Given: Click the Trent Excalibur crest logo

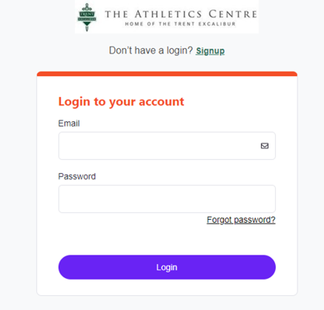Looking at the screenshot, I should pos(87,17).
